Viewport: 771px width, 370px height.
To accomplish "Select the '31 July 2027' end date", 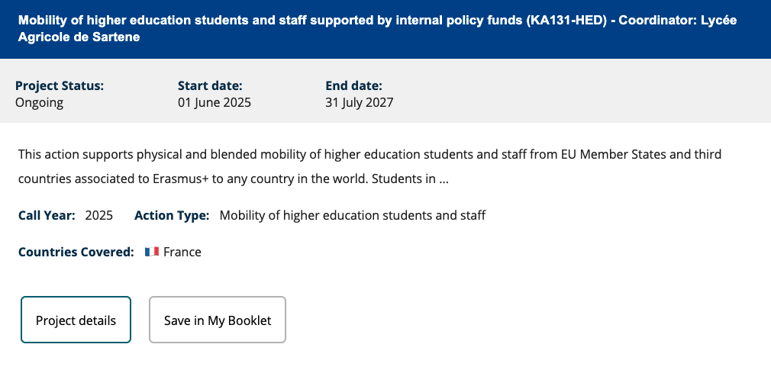I will click(x=360, y=102).
